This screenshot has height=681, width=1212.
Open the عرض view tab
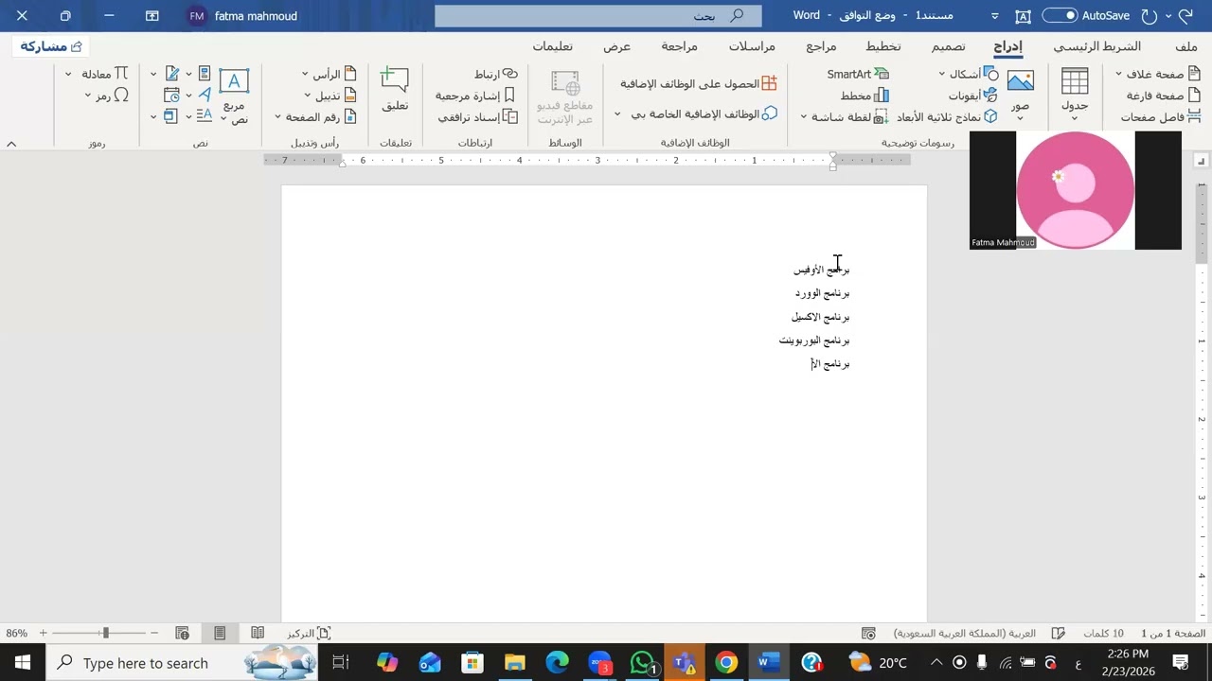point(617,46)
